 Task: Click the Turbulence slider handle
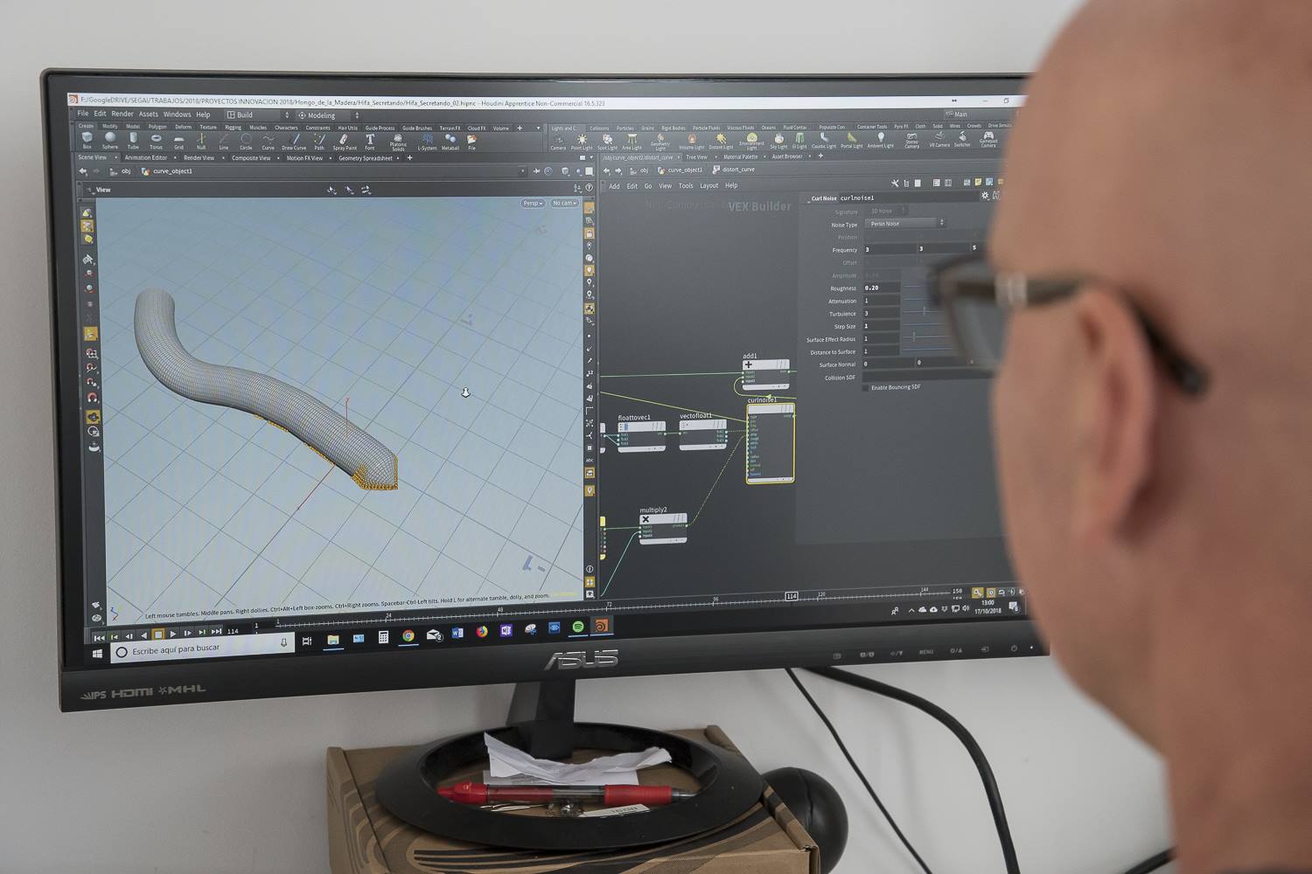click(x=925, y=312)
